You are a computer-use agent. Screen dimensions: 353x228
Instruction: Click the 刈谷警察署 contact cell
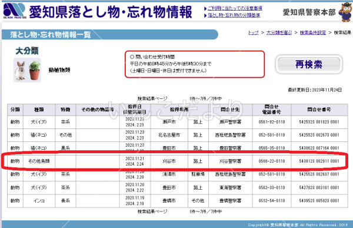(230, 161)
